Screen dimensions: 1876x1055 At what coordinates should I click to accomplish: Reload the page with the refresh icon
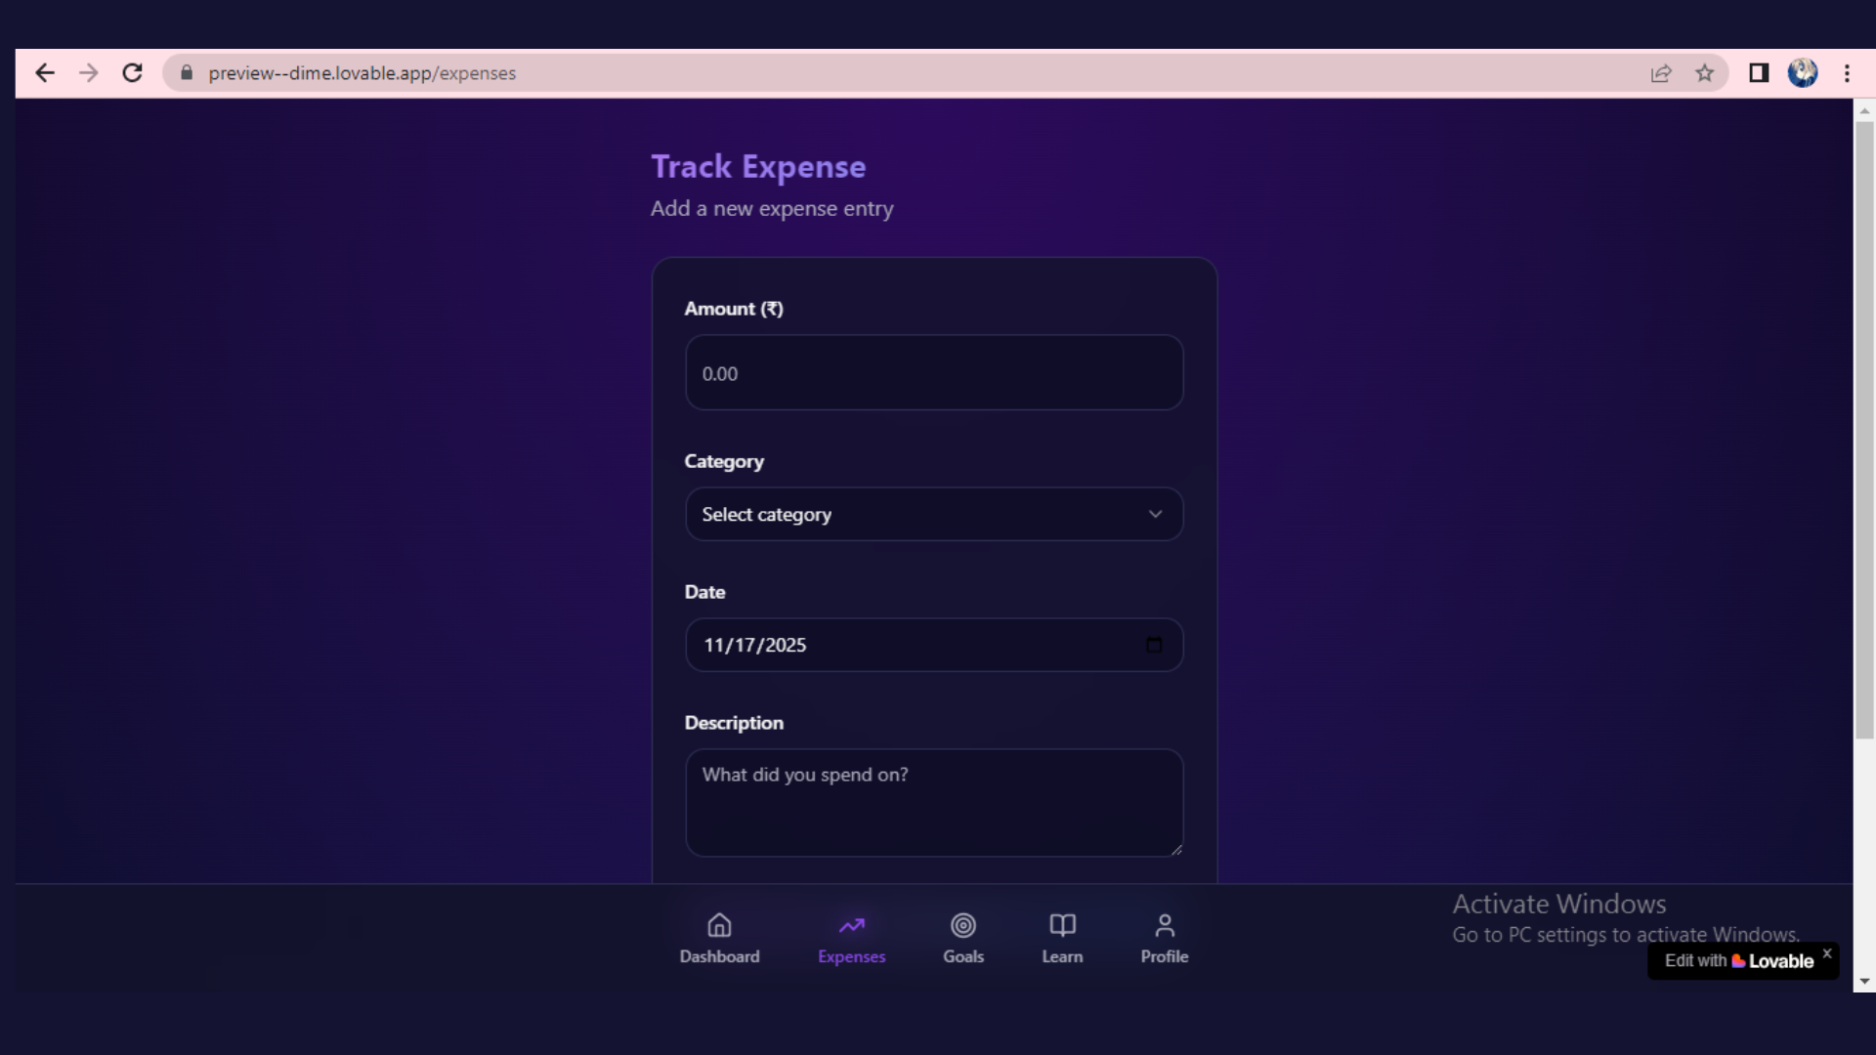(132, 73)
